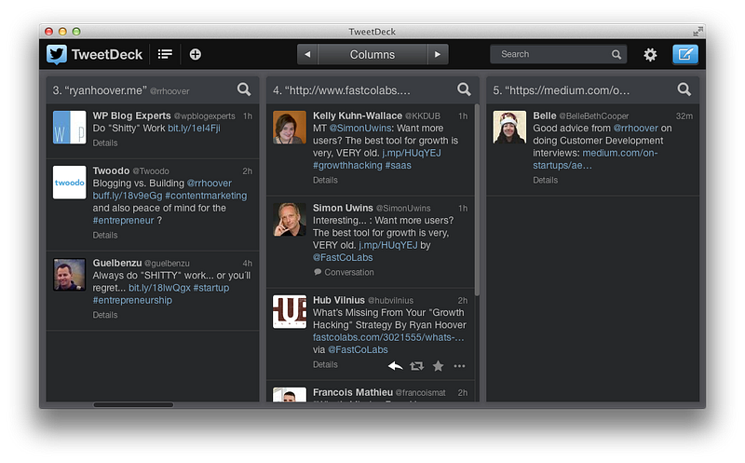Open @FastCoLabs mention in Simon Uwins tweet
Screen dimensions: 745x463
coord(343,258)
